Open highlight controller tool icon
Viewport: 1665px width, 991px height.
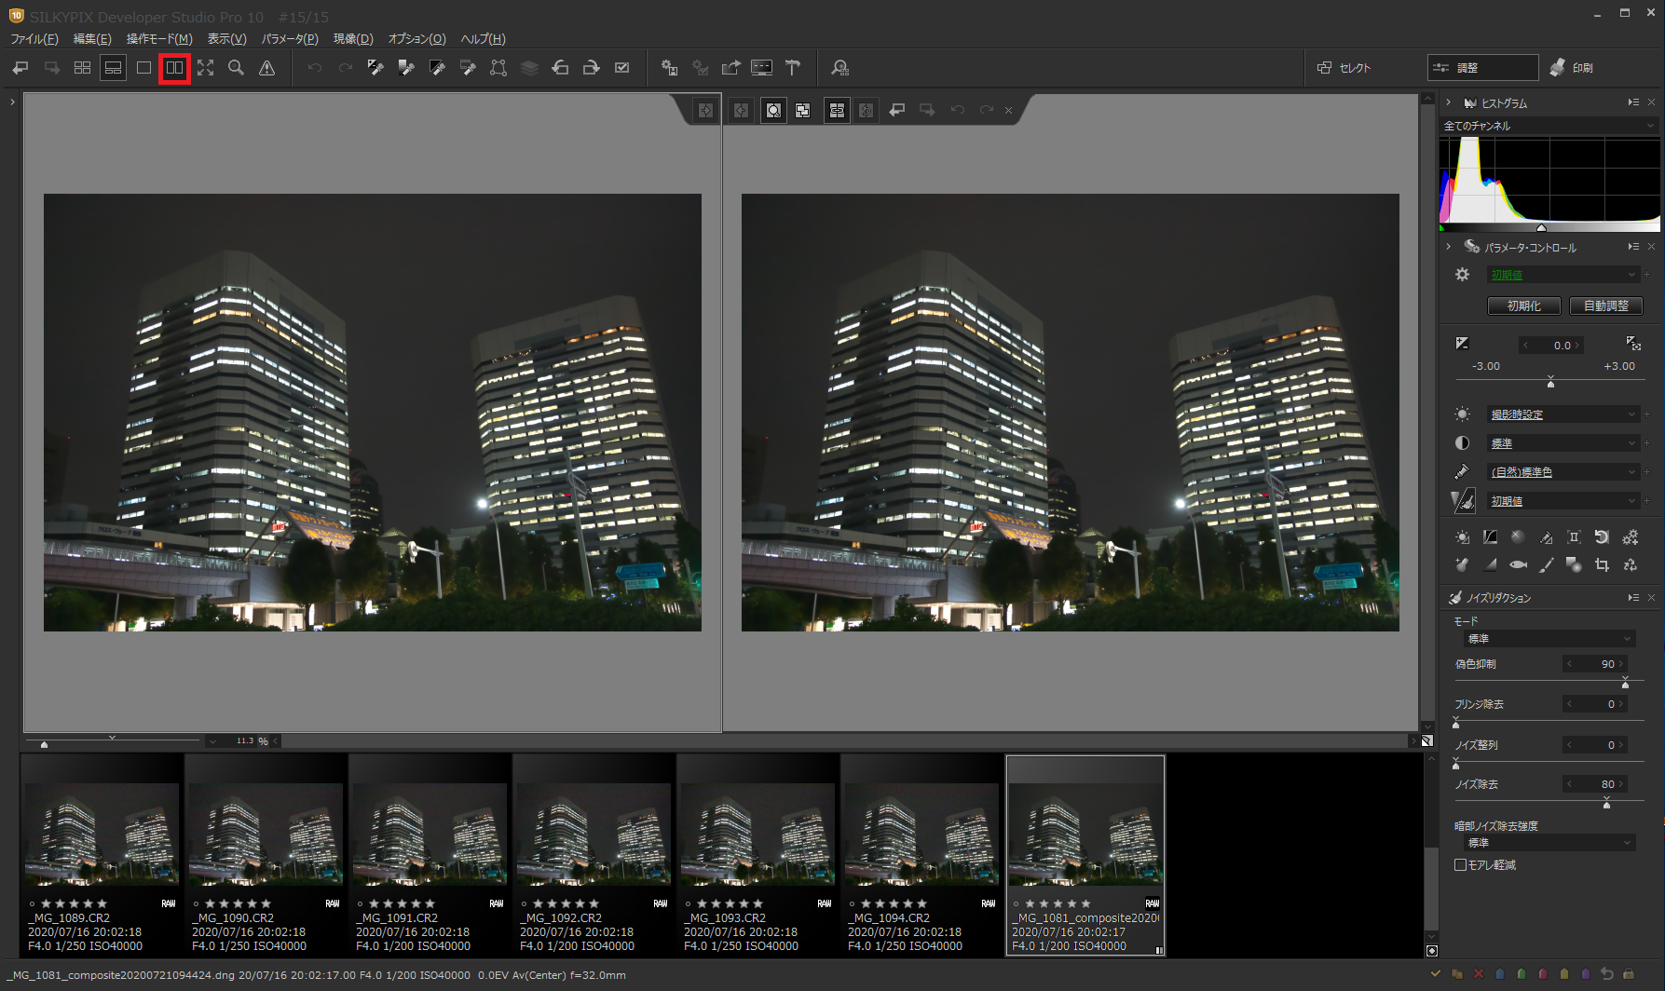(x=1518, y=537)
